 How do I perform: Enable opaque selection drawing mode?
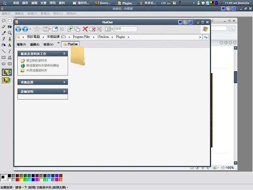click(x=7, y=72)
